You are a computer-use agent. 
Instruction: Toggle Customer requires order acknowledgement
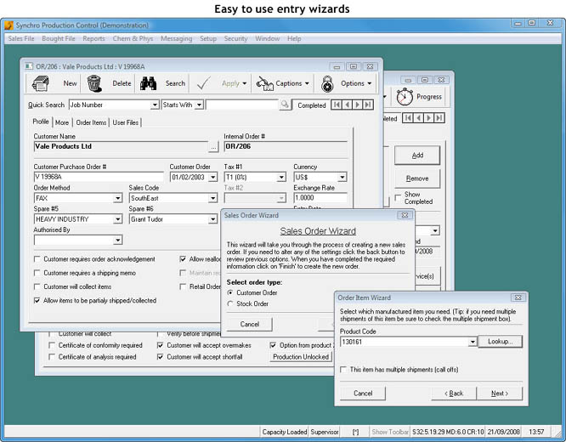37,259
